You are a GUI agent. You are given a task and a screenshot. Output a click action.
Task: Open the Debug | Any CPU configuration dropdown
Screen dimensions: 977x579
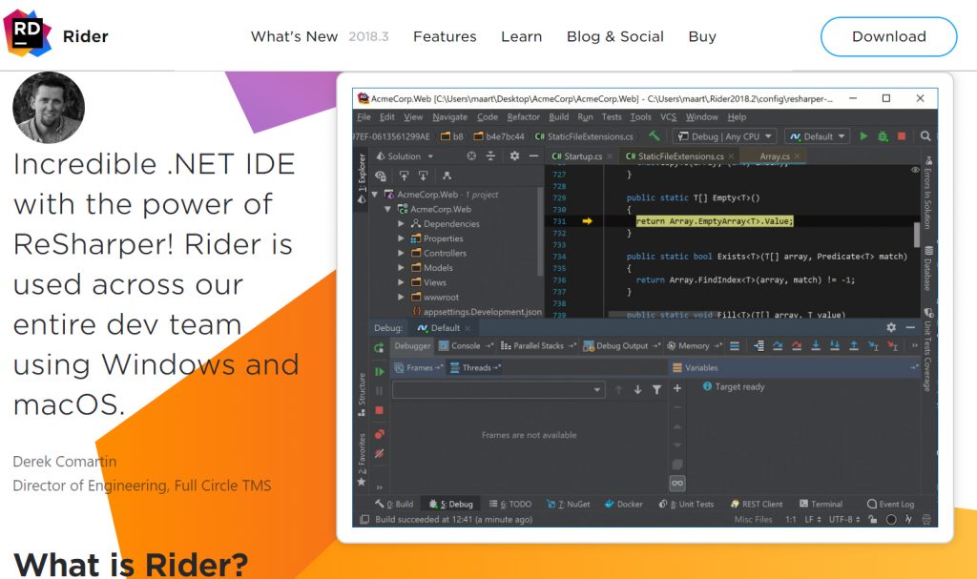coord(724,136)
